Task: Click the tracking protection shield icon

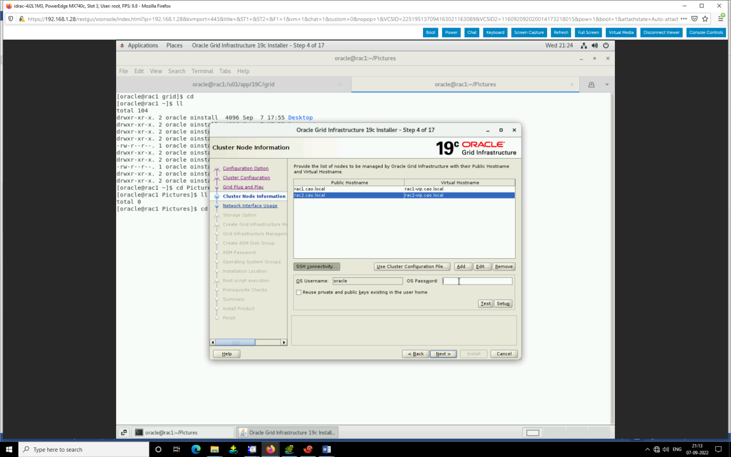Action: tap(12, 19)
